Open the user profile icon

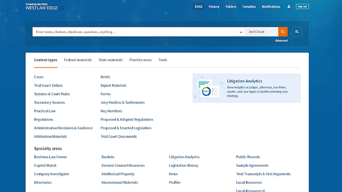289,7
